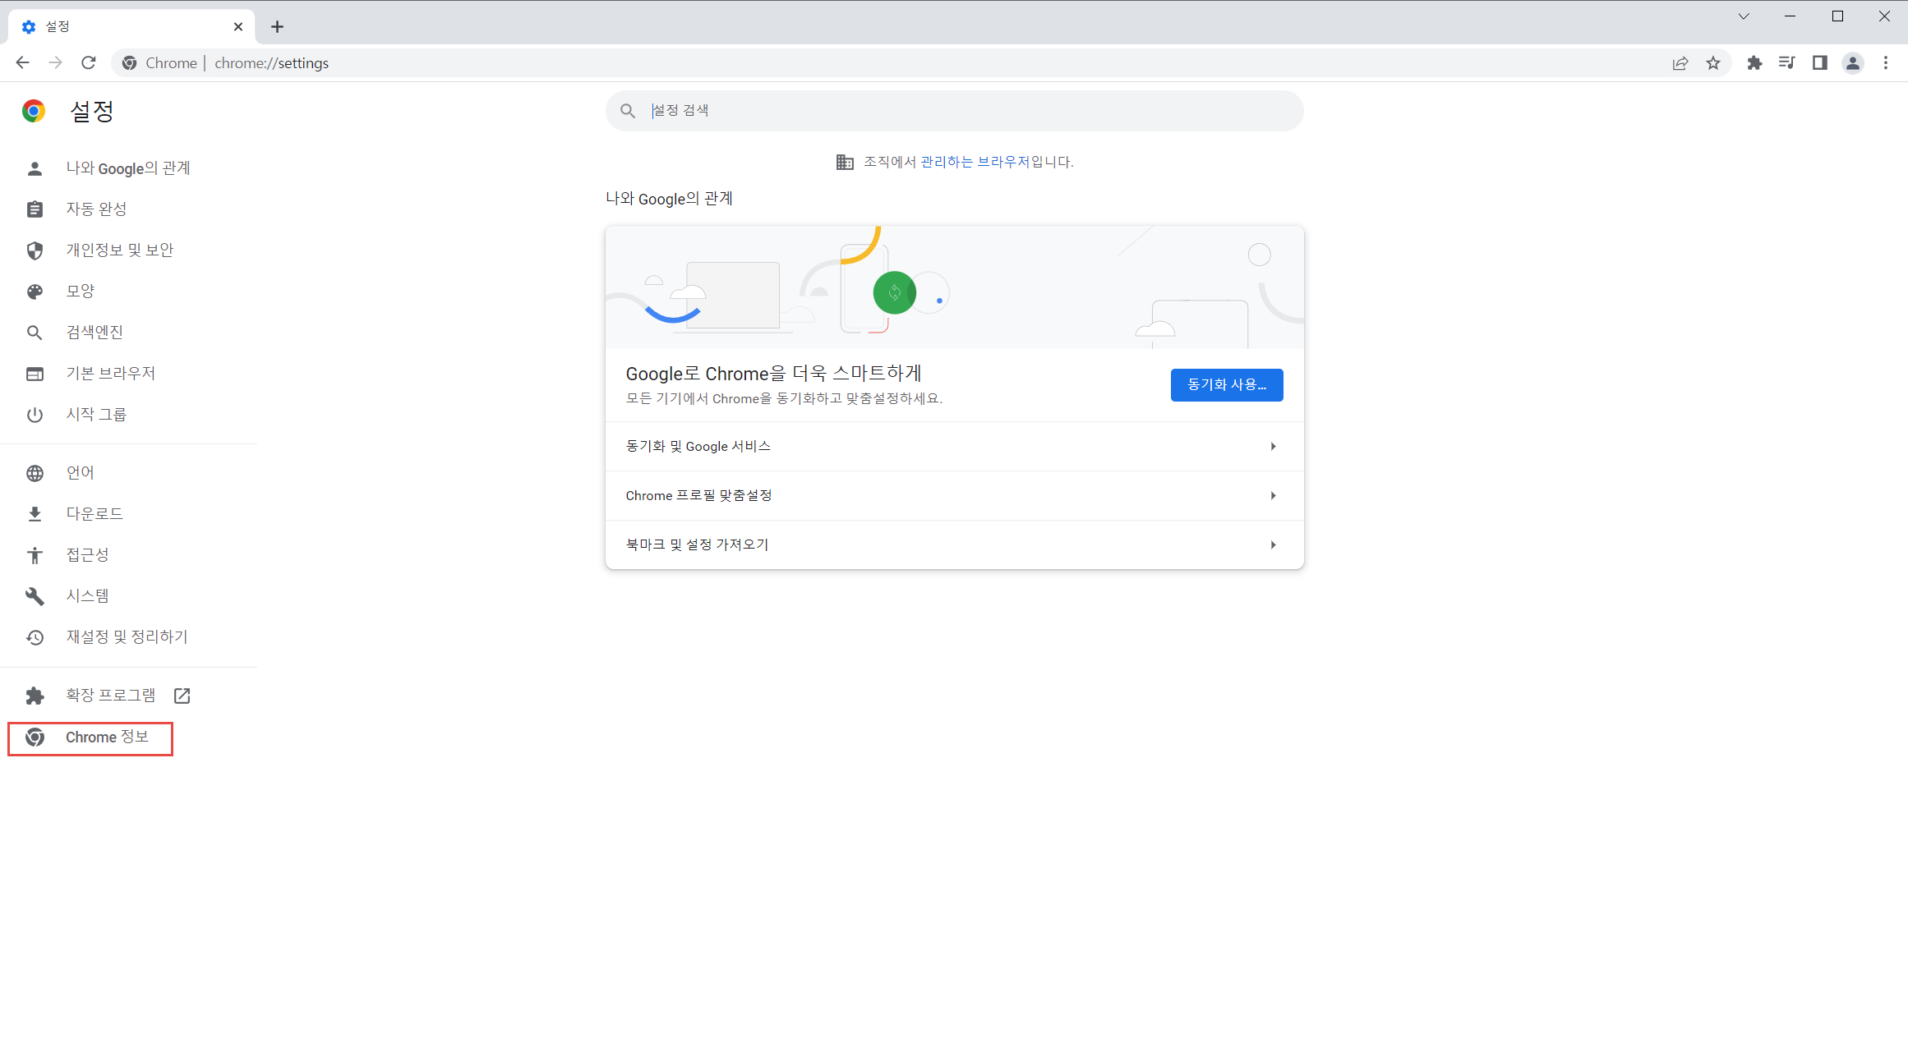This screenshot has height=1052, width=1908.
Task: Open a new tab with plus button
Action: pyautogui.click(x=277, y=26)
